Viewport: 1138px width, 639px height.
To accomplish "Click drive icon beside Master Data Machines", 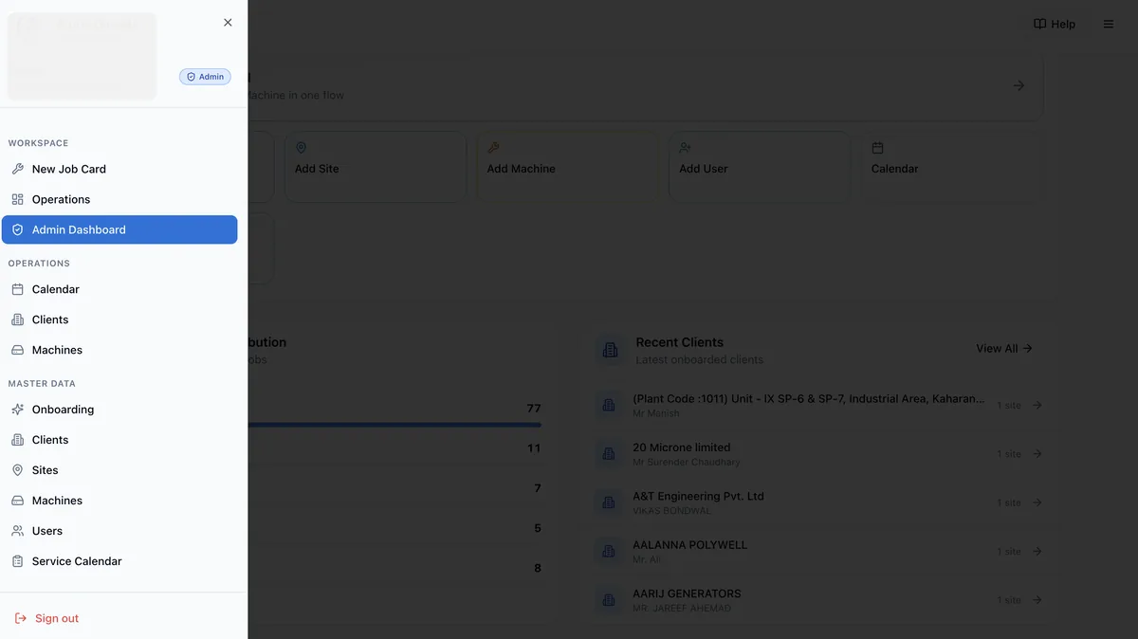I will pyautogui.click(x=17, y=501).
